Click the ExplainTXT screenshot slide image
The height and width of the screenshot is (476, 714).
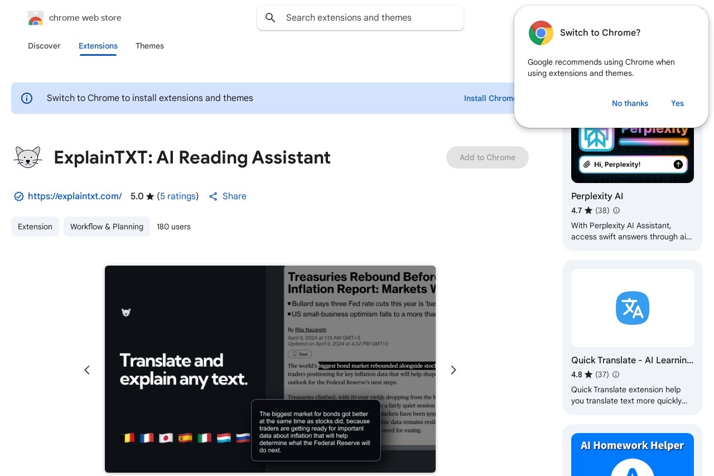[x=270, y=369]
